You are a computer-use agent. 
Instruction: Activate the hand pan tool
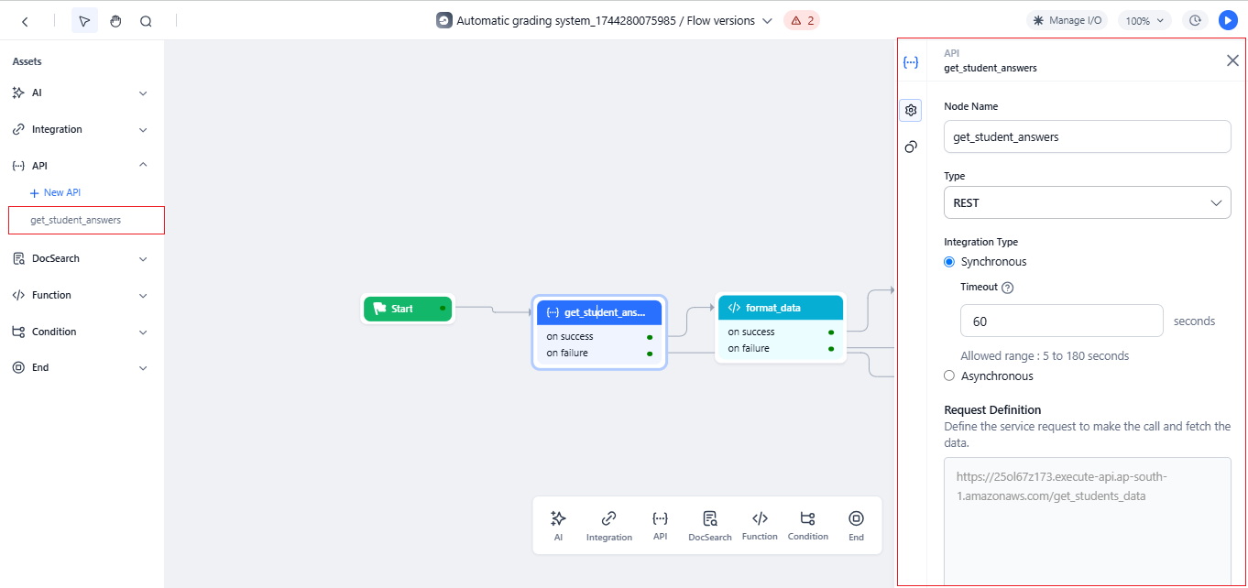[115, 21]
